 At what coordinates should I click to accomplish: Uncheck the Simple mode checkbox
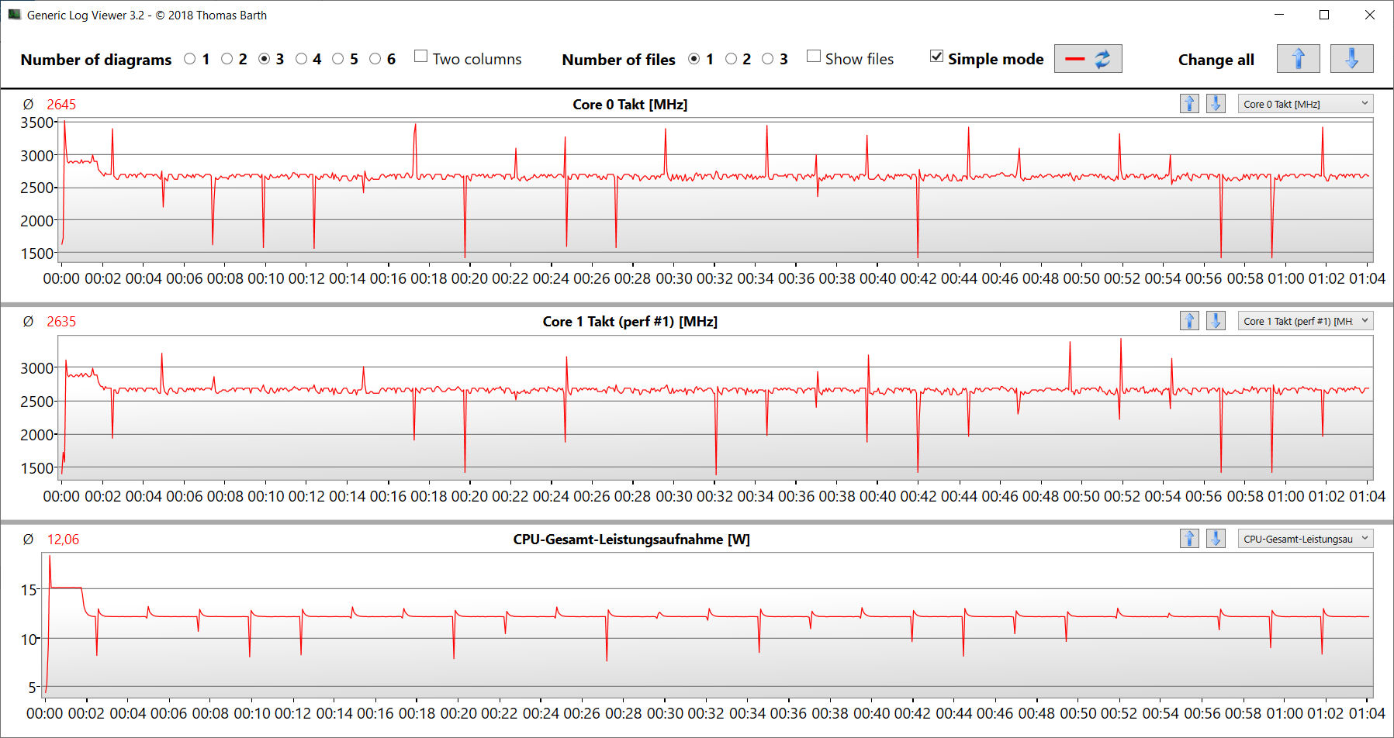click(x=937, y=57)
